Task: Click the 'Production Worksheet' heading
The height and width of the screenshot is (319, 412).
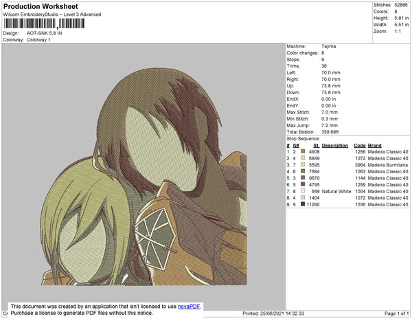Action: [x=41, y=6]
